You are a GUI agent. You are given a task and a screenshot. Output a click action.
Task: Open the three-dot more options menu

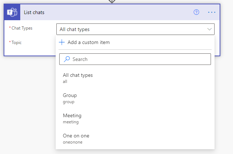(212, 12)
